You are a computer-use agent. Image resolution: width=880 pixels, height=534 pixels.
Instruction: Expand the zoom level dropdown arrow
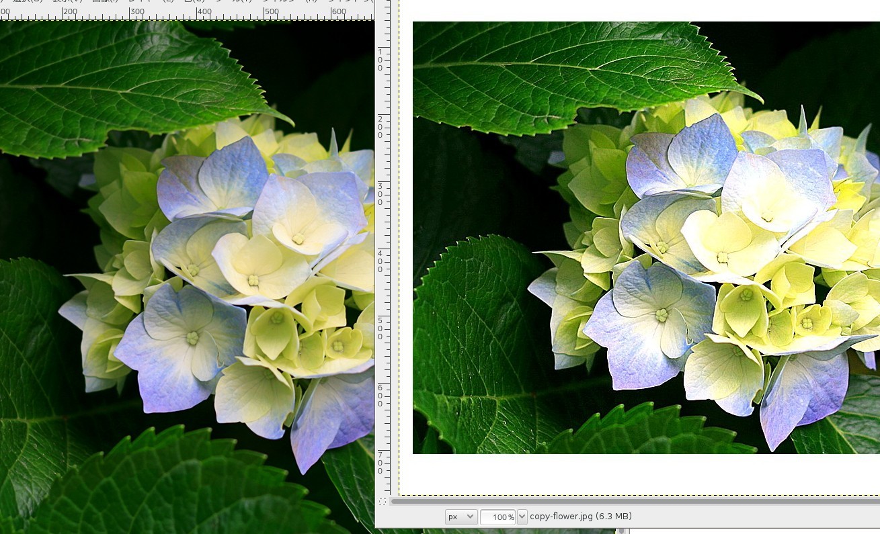pos(522,516)
